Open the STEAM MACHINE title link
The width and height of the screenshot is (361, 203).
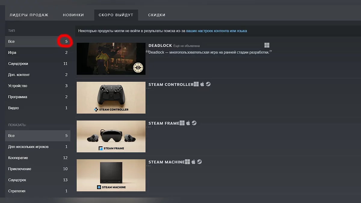point(166,162)
